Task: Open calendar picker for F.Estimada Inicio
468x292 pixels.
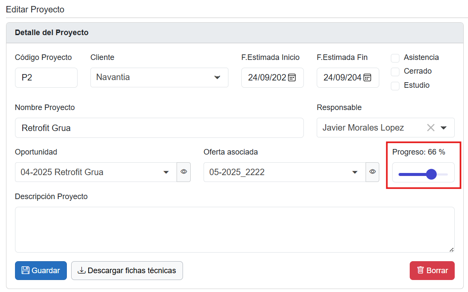Action: point(292,77)
